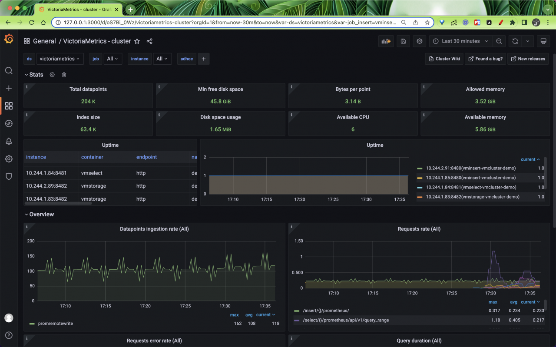Enable TV cycle view mode icon
This screenshot has width=556, height=347.
click(x=543, y=41)
